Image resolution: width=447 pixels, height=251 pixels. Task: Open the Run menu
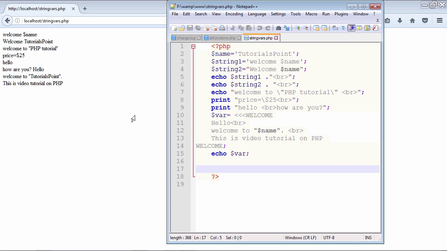[326, 14]
